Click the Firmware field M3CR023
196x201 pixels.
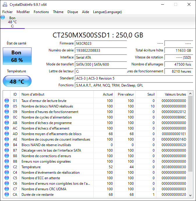101,43
